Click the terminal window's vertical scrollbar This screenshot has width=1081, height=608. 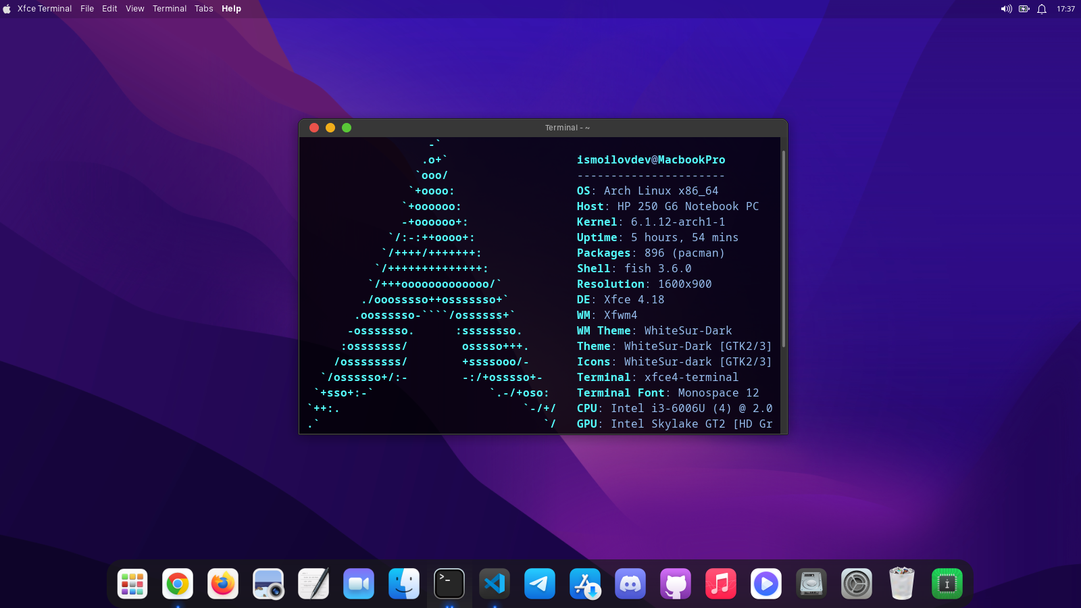[784, 250]
